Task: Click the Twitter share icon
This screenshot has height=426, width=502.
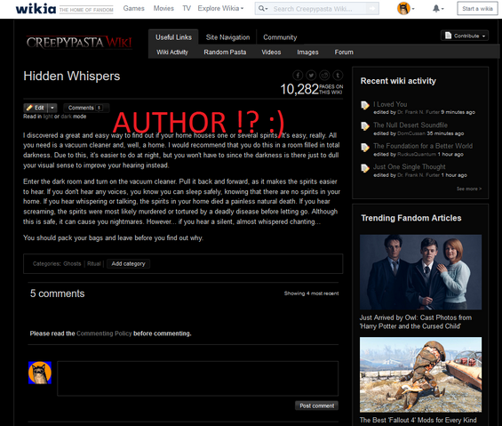Action: (x=311, y=76)
